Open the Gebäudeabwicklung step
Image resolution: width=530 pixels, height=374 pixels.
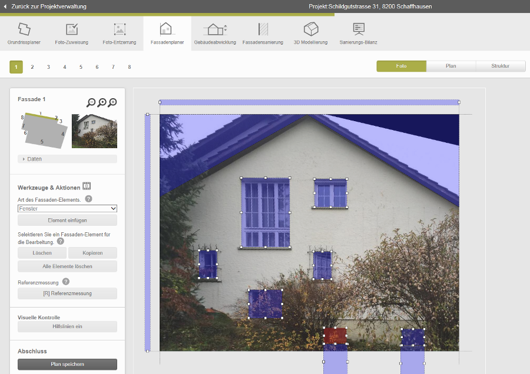(215, 34)
